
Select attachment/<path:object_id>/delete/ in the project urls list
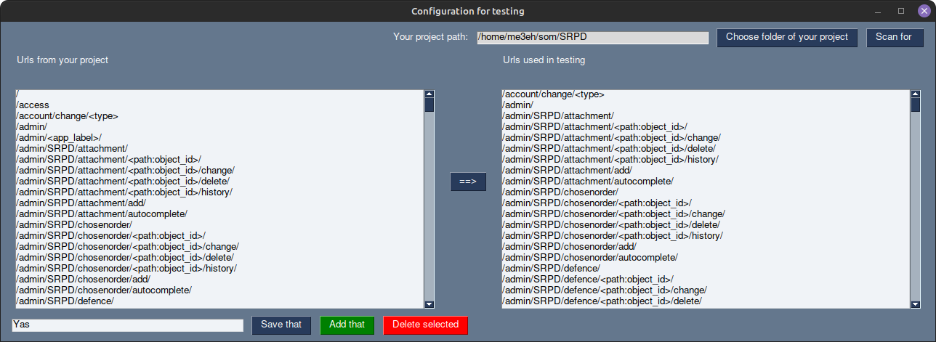(x=219, y=182)
